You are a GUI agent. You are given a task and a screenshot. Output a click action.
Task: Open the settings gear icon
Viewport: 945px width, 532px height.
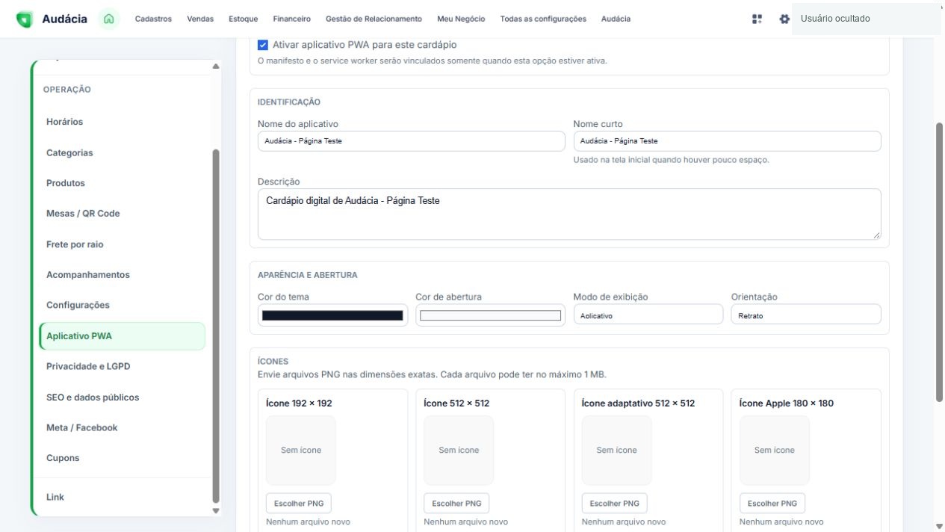click(x=784, y=19)
